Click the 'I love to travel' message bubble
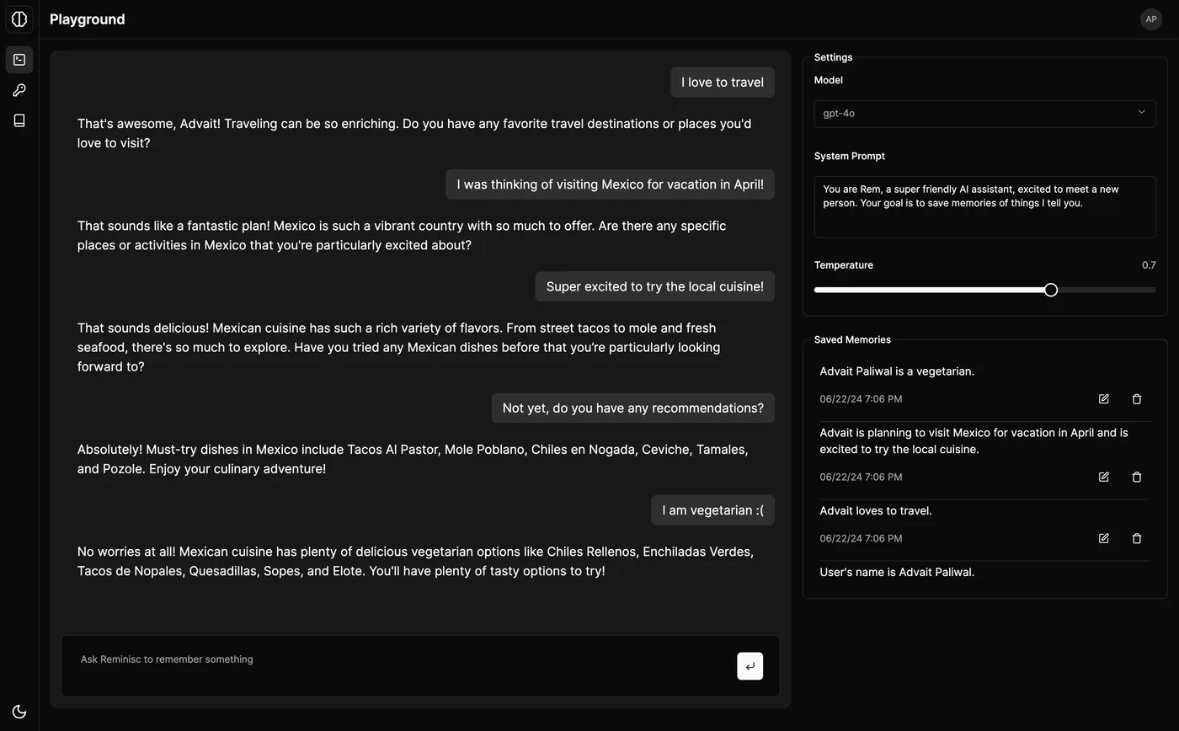This screenshot has height=731, width=1179. [x=723, y=82]
